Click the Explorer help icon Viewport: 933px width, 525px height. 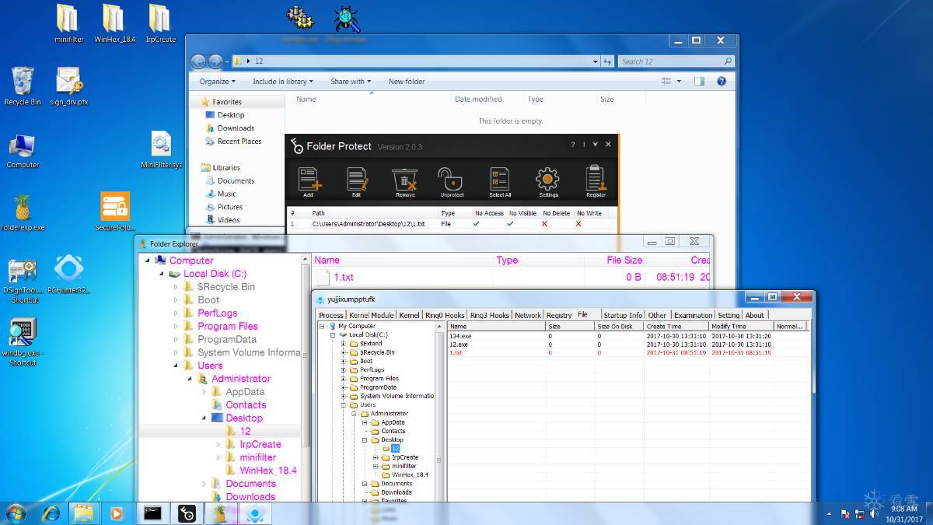722,81
